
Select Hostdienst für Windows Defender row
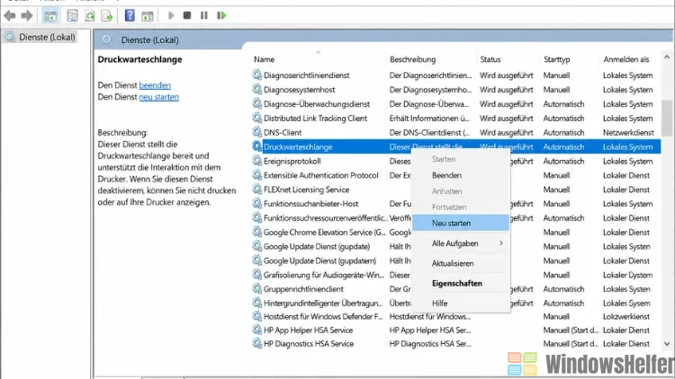[x=456, y=317]
